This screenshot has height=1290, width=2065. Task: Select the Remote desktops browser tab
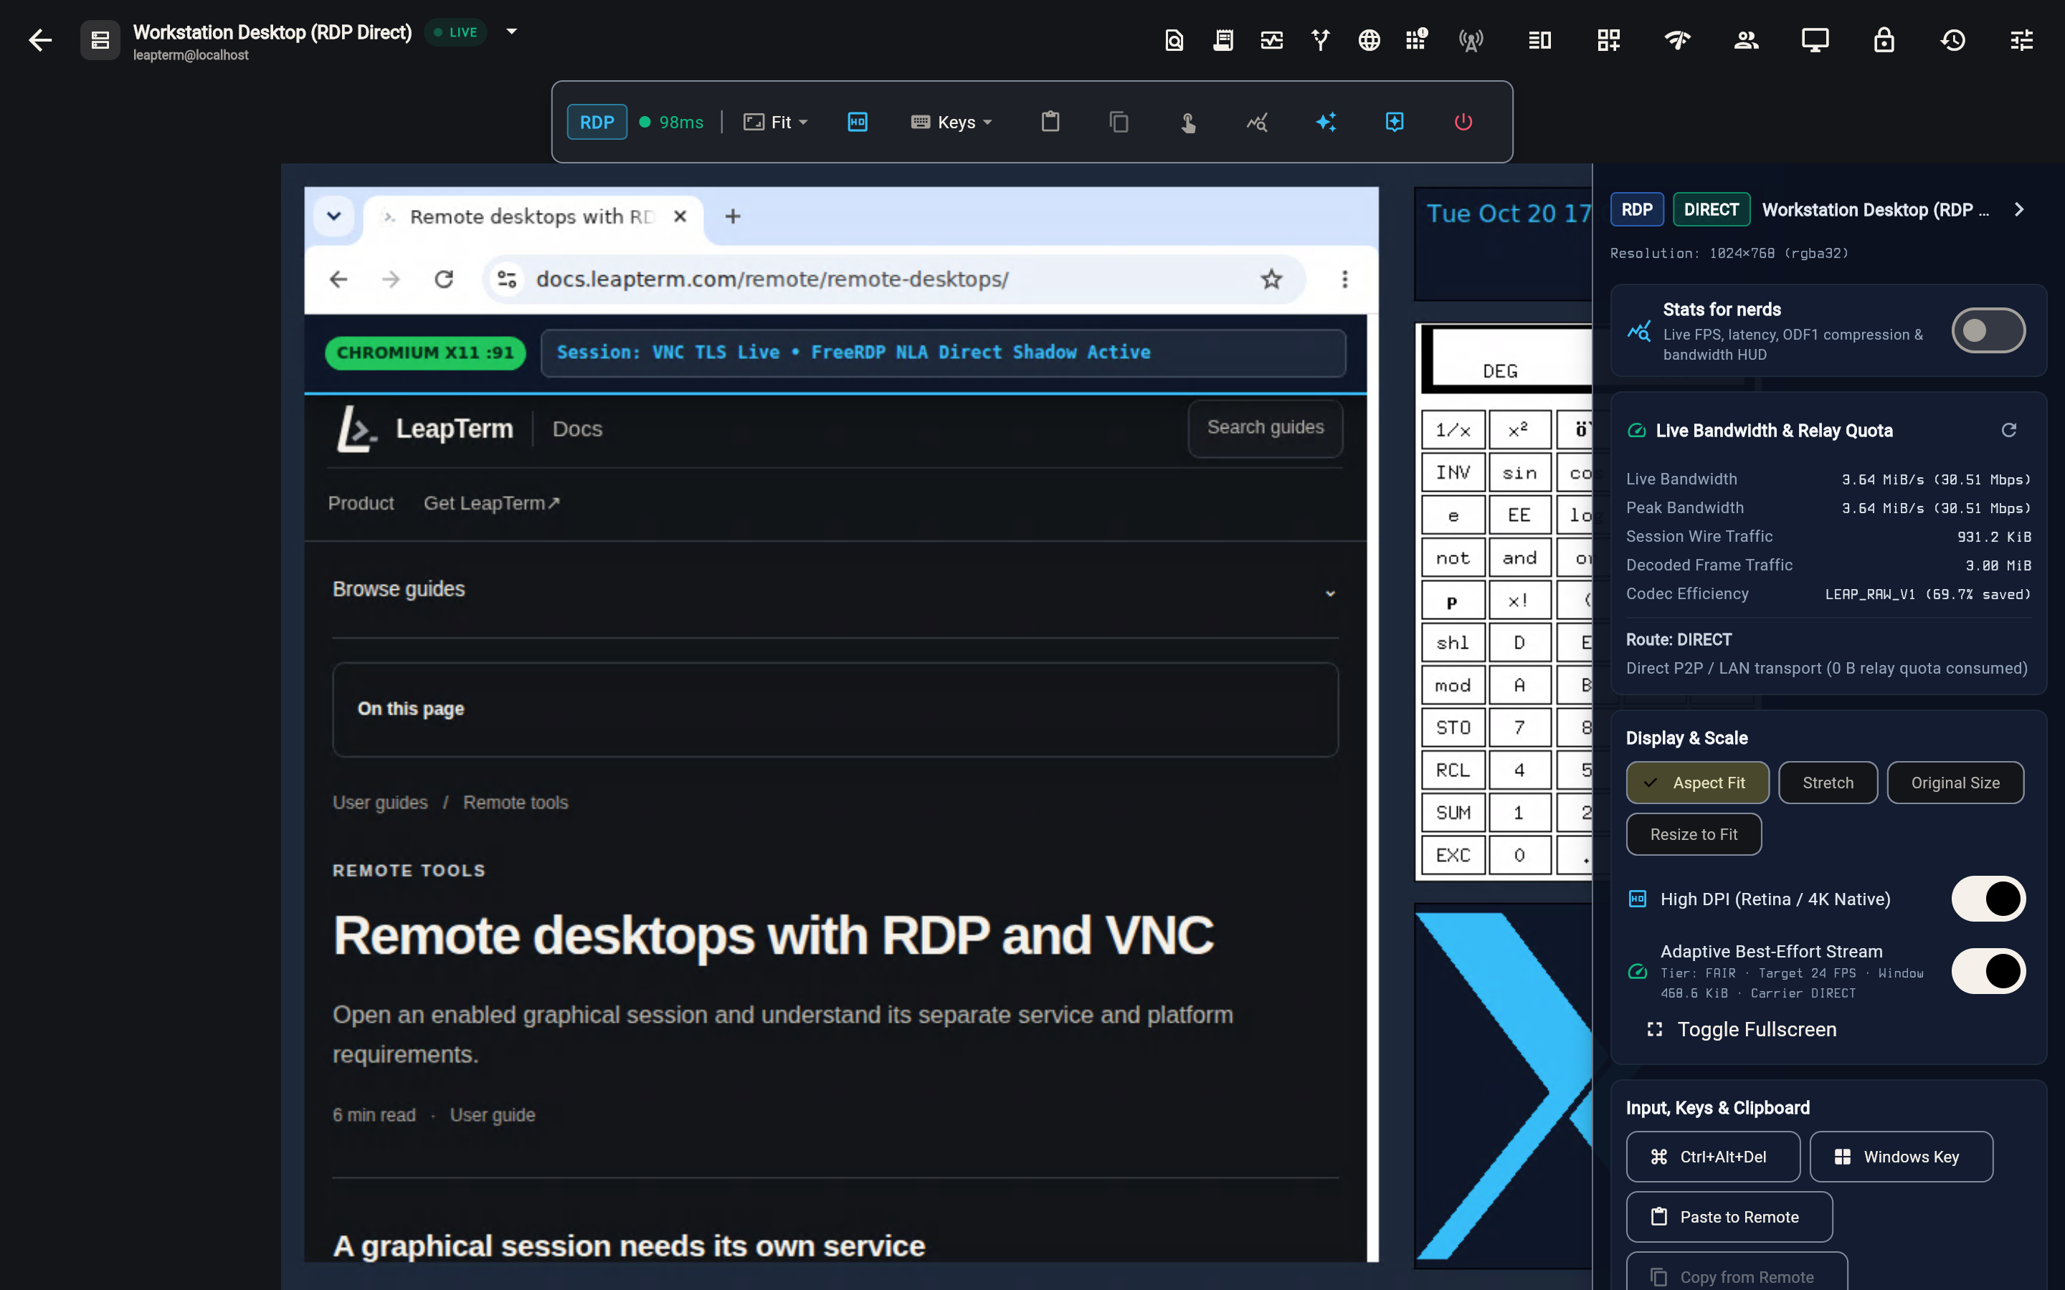coord(533,216)
